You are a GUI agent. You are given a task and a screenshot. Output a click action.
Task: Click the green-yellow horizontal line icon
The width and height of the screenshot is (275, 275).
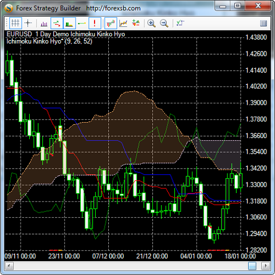pyautogui.click(x=82, y=23)
